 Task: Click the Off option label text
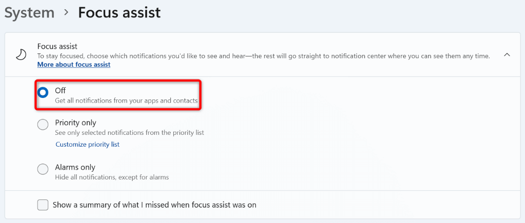pos(60,90)
